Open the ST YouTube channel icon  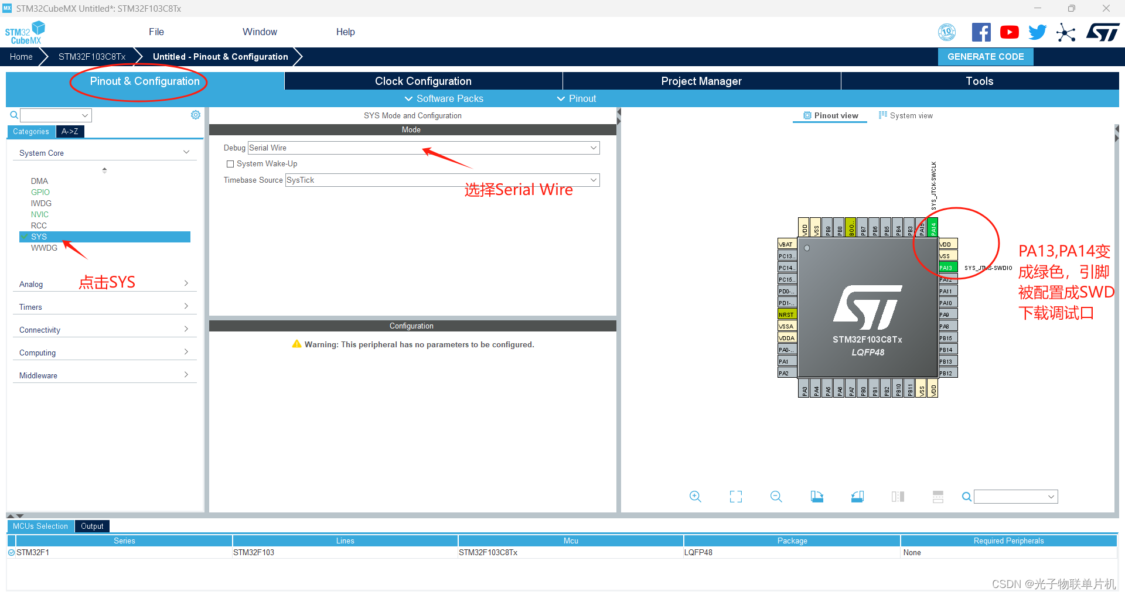[x=1010, y=32]
